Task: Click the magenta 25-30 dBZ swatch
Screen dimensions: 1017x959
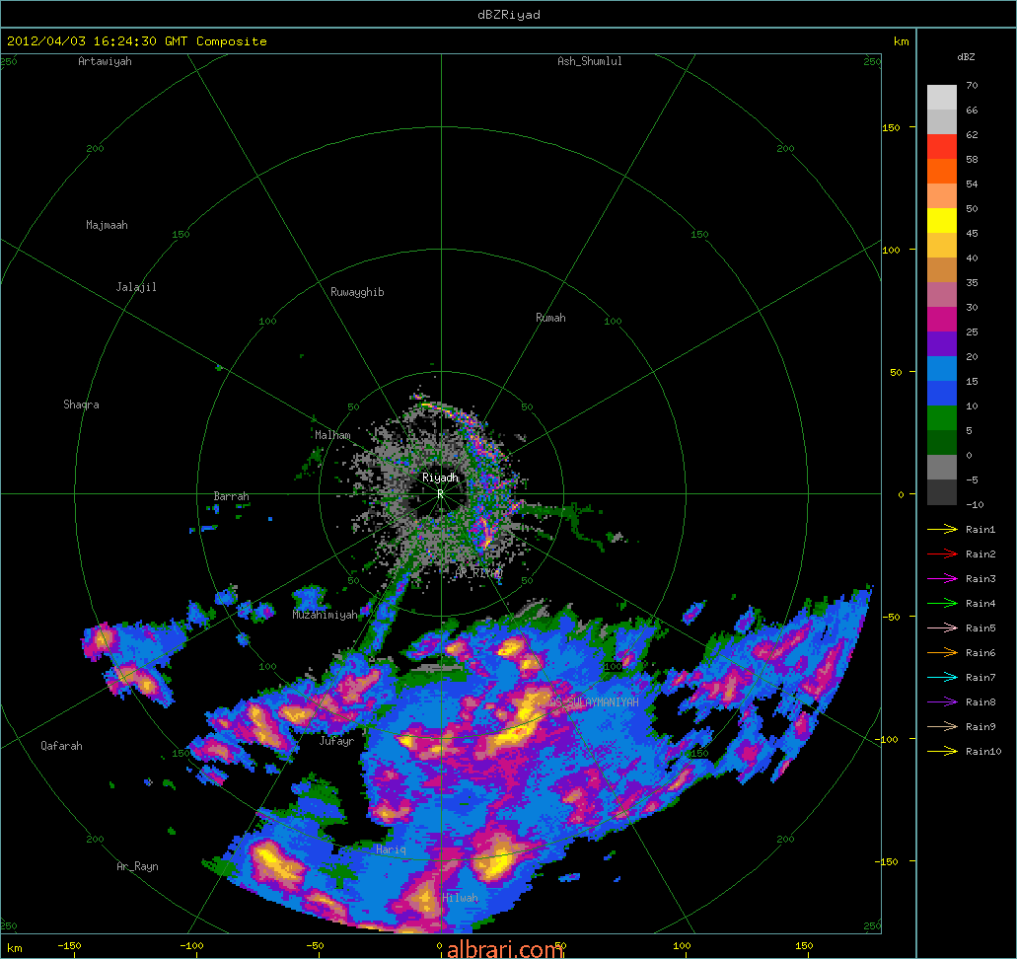Action: 942,320
